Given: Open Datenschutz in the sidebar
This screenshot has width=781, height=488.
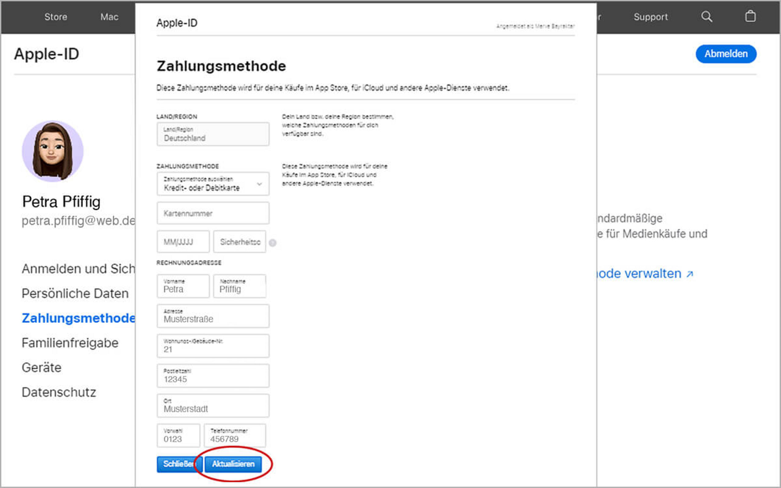Looking at the screenshot, I should 59,392.
